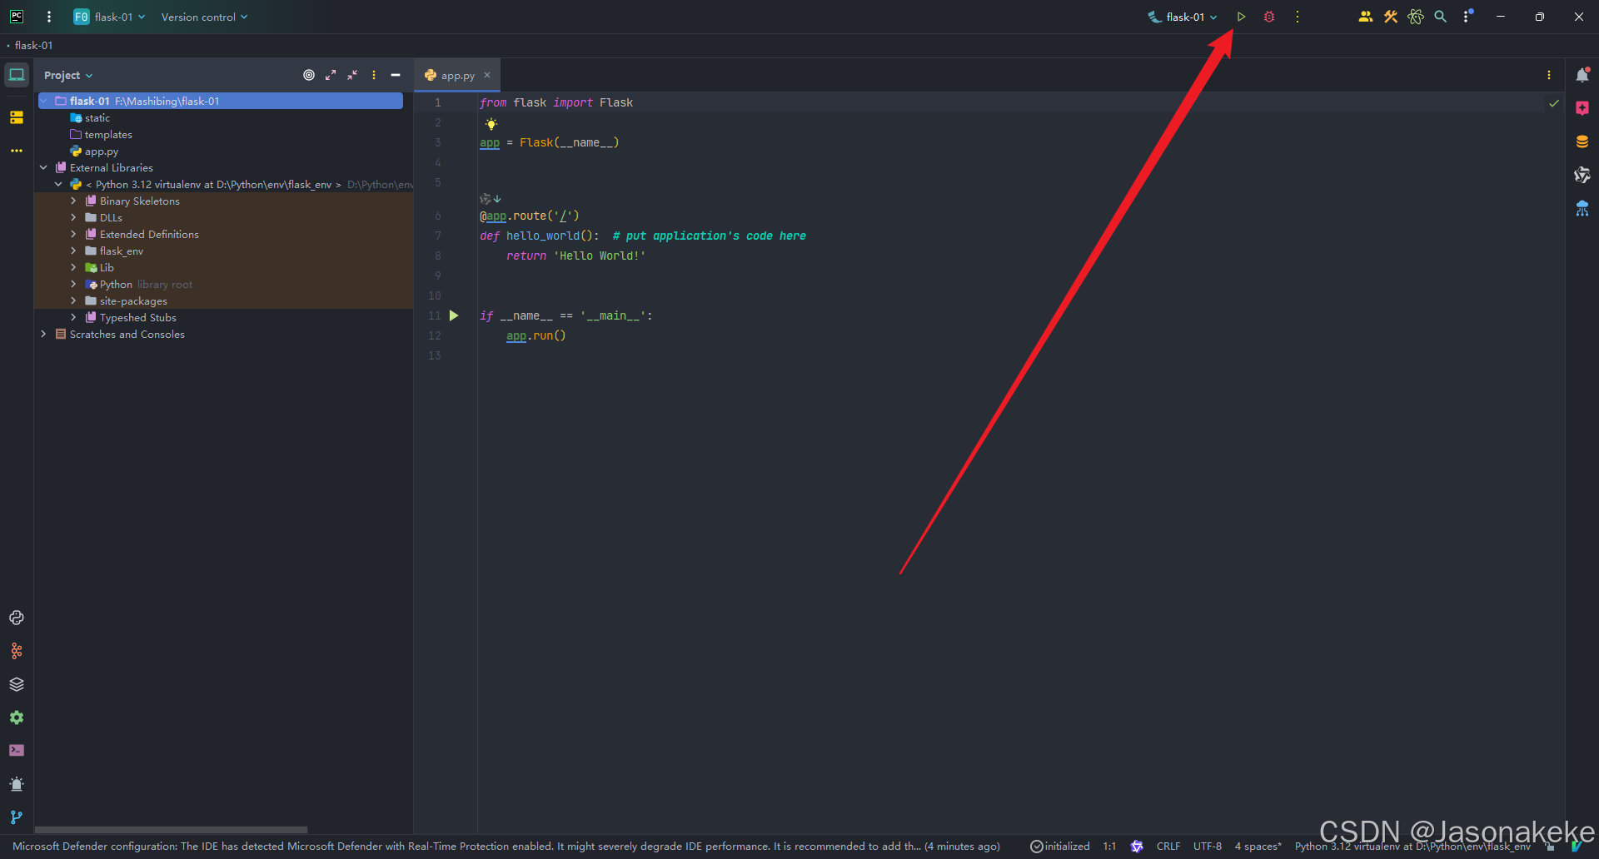1599x859 pixels.
Task: Click usages hint above route decorator
Action: [x=491, y=198]
